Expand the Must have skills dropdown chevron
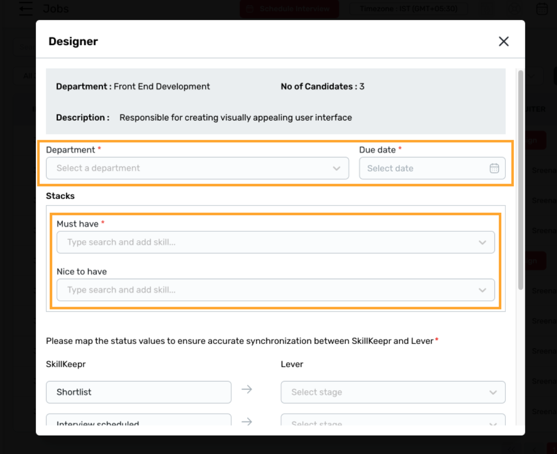The image size is (557, 454). click(483, 242)
